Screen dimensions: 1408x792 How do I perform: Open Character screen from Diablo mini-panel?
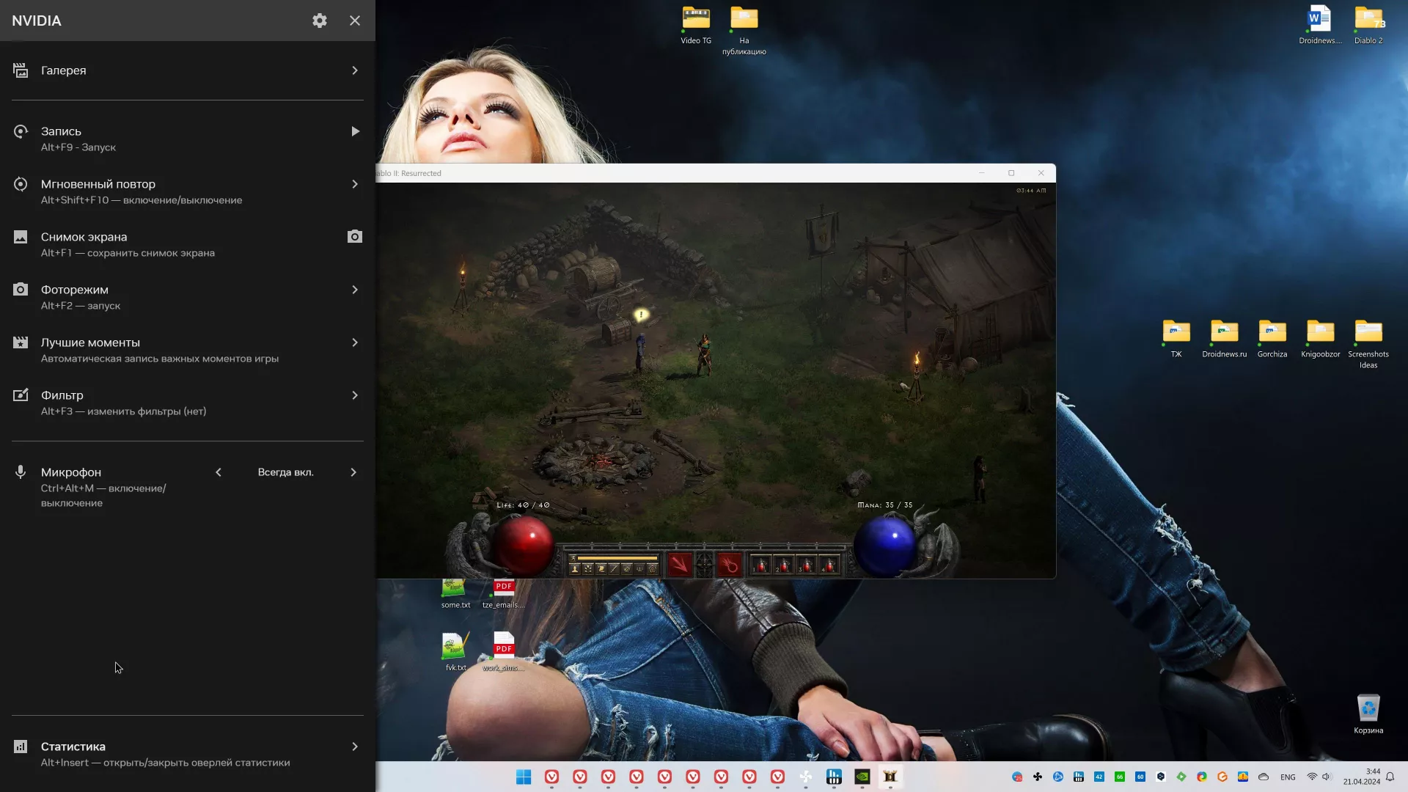pos(575,568)
